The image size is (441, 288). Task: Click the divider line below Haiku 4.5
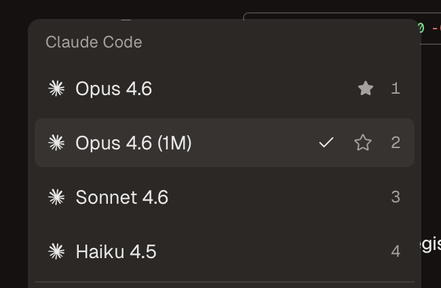coord(224,282)
